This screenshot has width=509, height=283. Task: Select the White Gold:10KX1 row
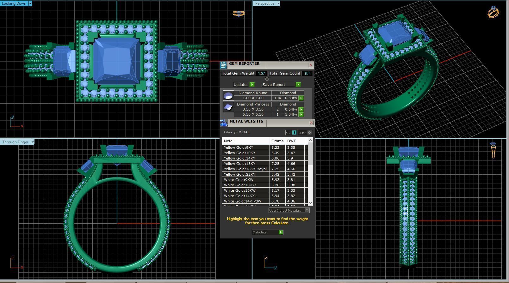point(265,185)
